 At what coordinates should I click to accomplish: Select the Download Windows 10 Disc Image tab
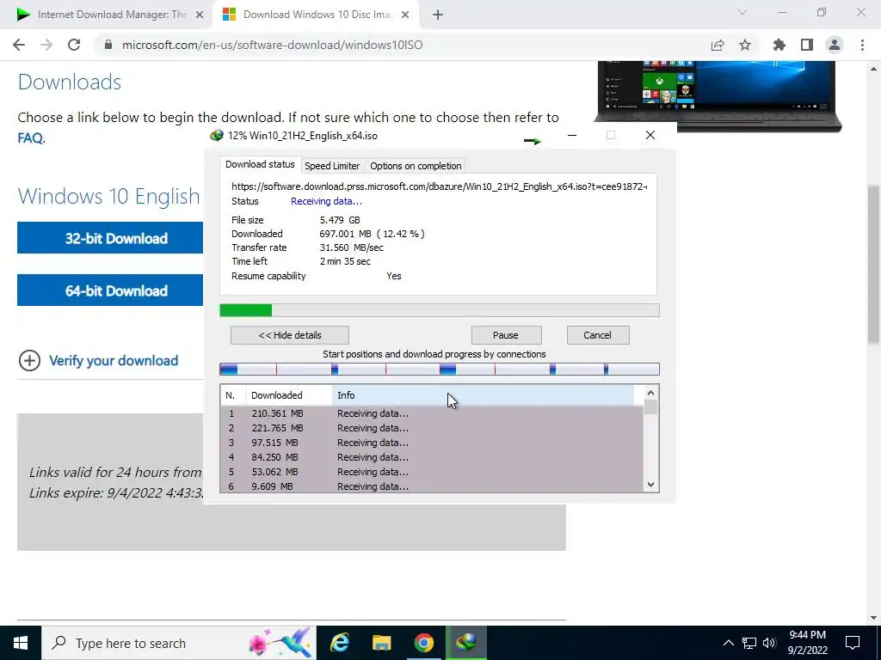[317, 15]
